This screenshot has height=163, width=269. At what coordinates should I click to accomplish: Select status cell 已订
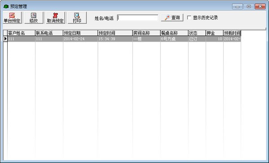coord(197,39)
